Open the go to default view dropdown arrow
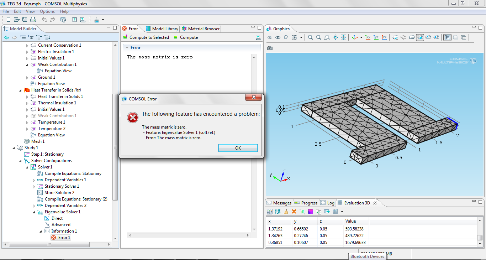The width and height of the screenshot is (486, 260). coord(361,37)
